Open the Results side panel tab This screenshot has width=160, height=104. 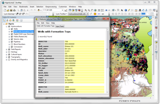(x=156, y=21)
